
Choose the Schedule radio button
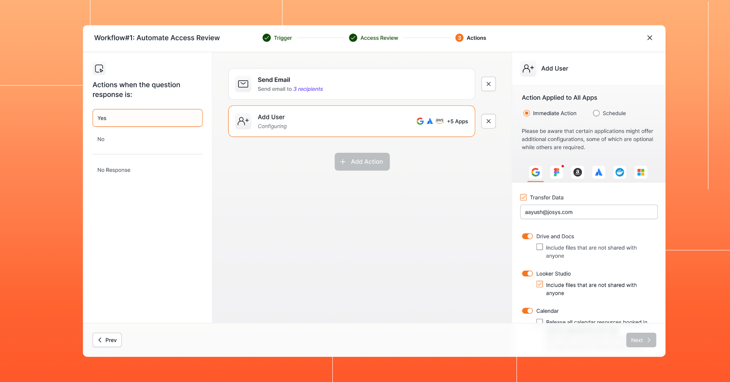(596, 113)
